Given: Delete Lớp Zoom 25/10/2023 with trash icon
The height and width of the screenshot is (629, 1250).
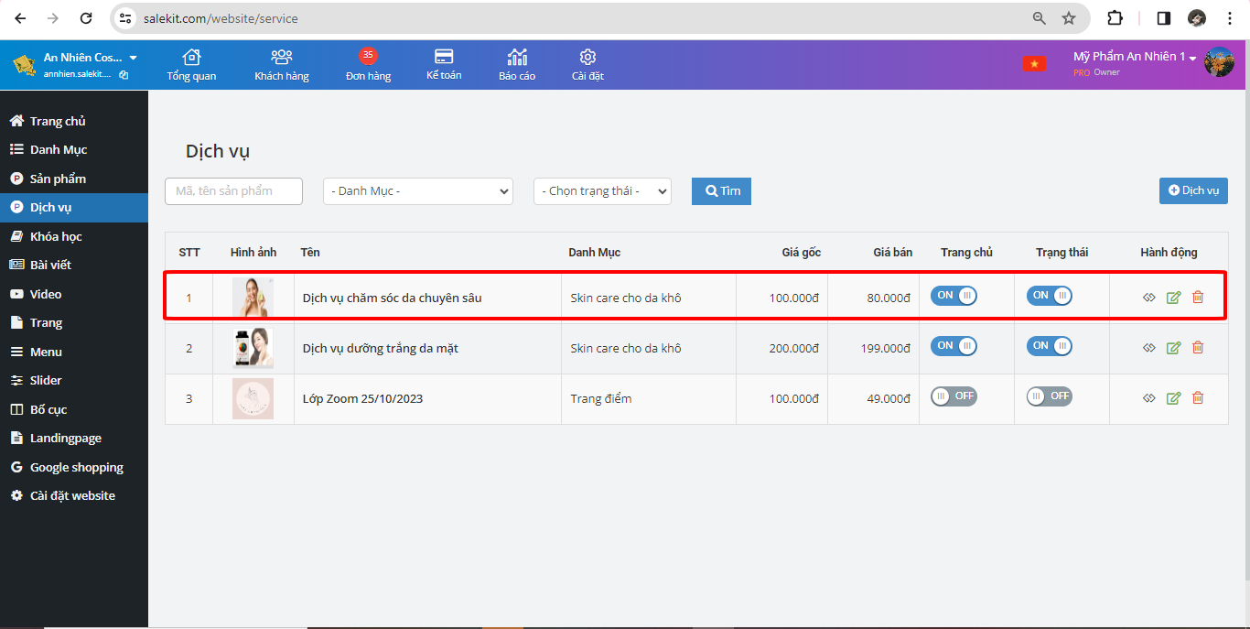Looking at the screenshot, I should coord(1198,397).
